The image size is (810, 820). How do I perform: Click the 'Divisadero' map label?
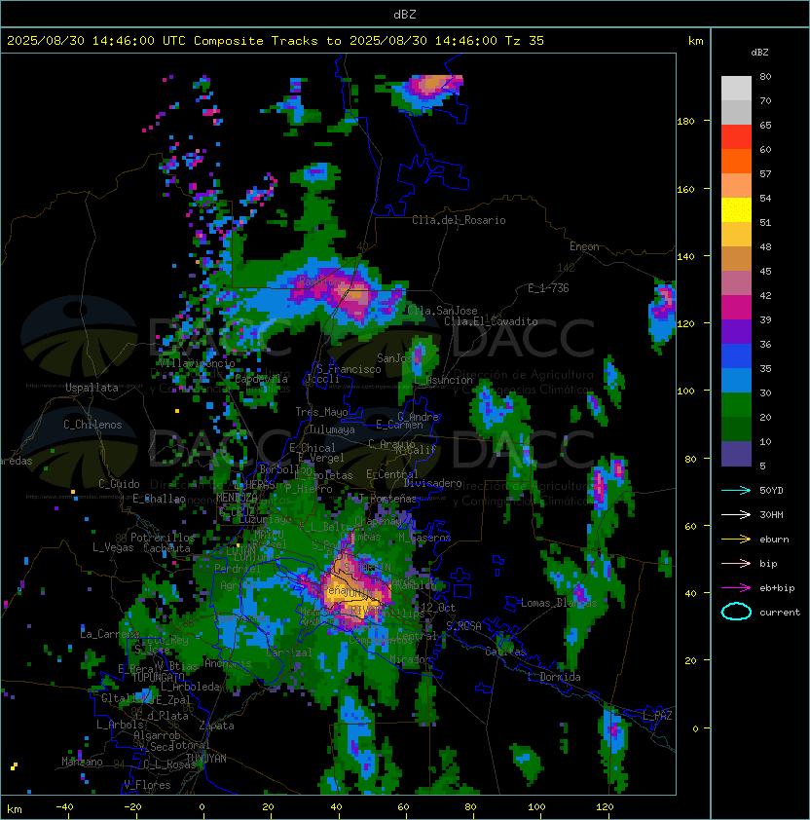432,483
